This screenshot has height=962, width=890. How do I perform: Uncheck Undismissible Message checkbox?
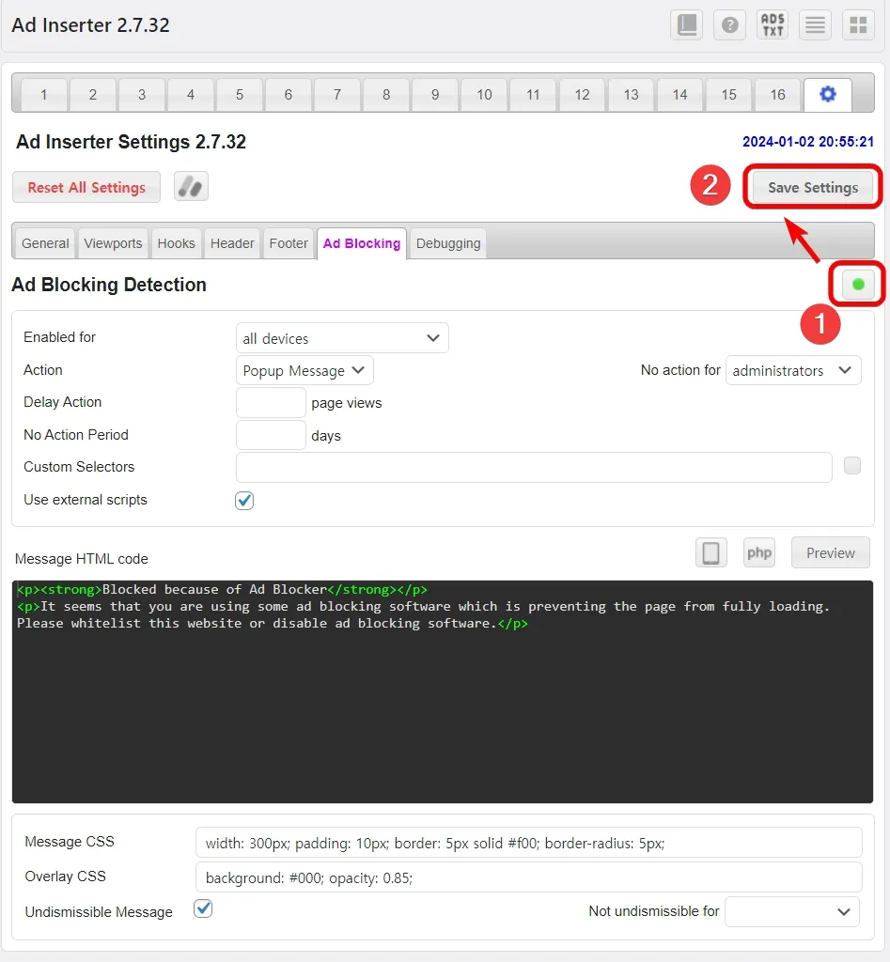point(203,908)
